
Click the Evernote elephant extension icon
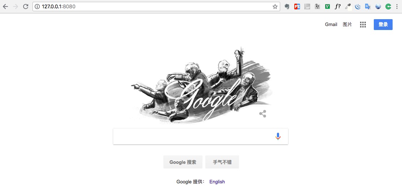(x=287, y=7)
